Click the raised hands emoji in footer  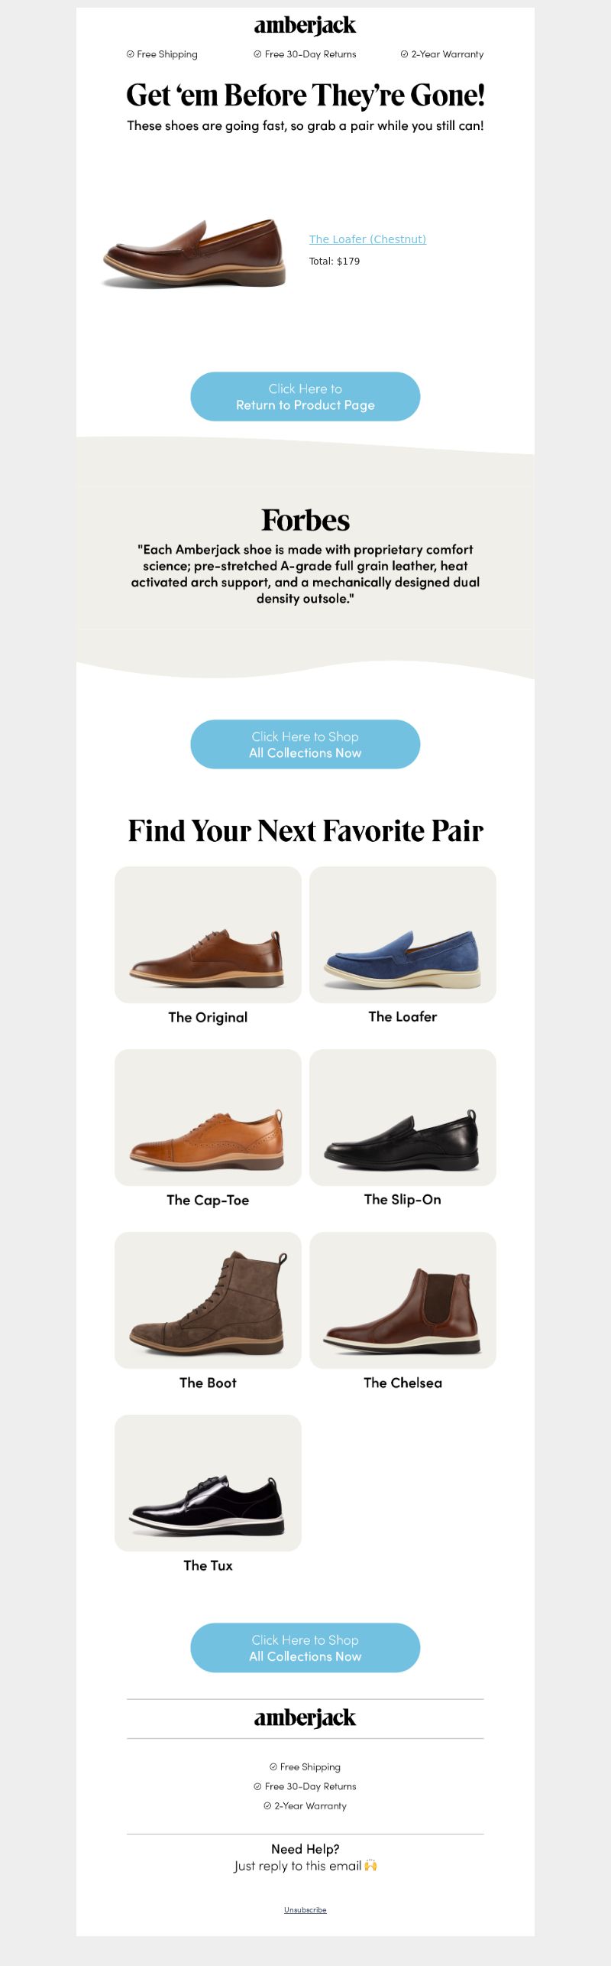point(370,1865)
